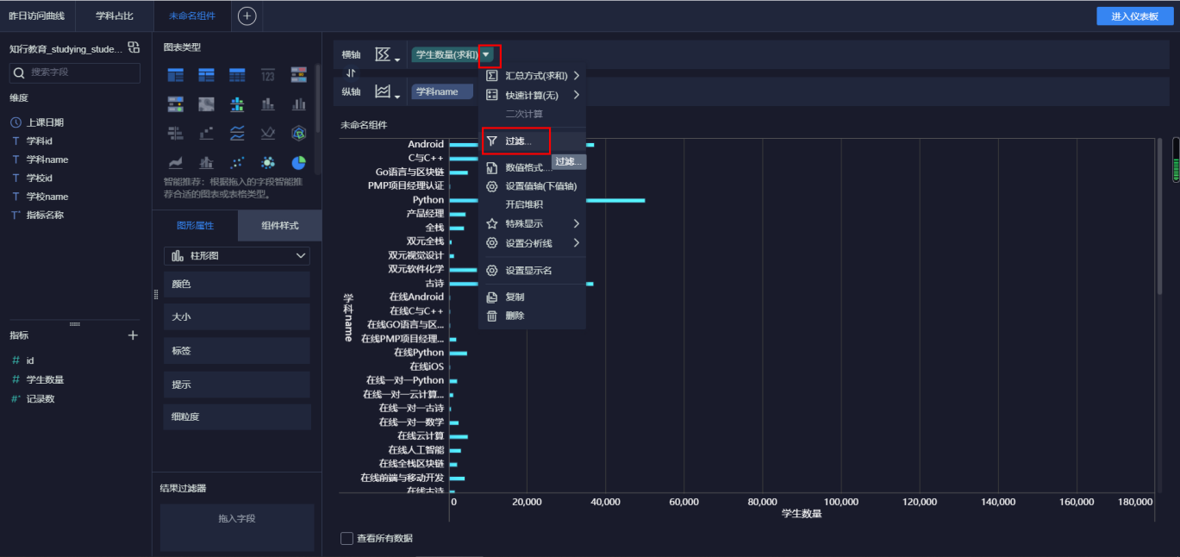Select 复制 from the context menu
The height and width of the screenshot is (557, 1180).
tap(532, 297)
